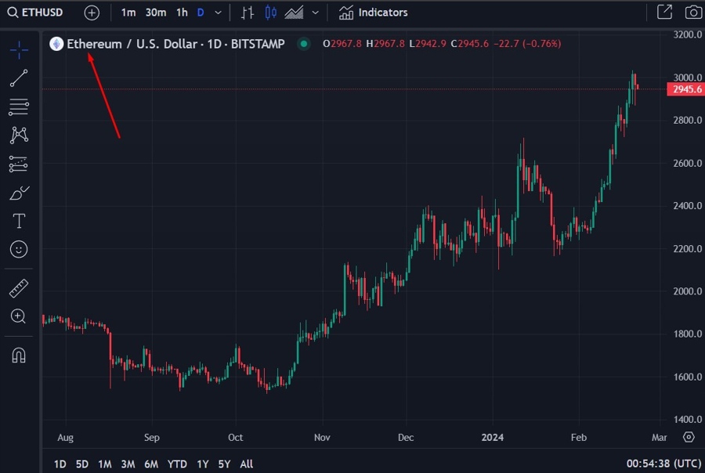705x473 pixels.
Task: Toggle magnet mode snapping
Action: coord(19,355)
